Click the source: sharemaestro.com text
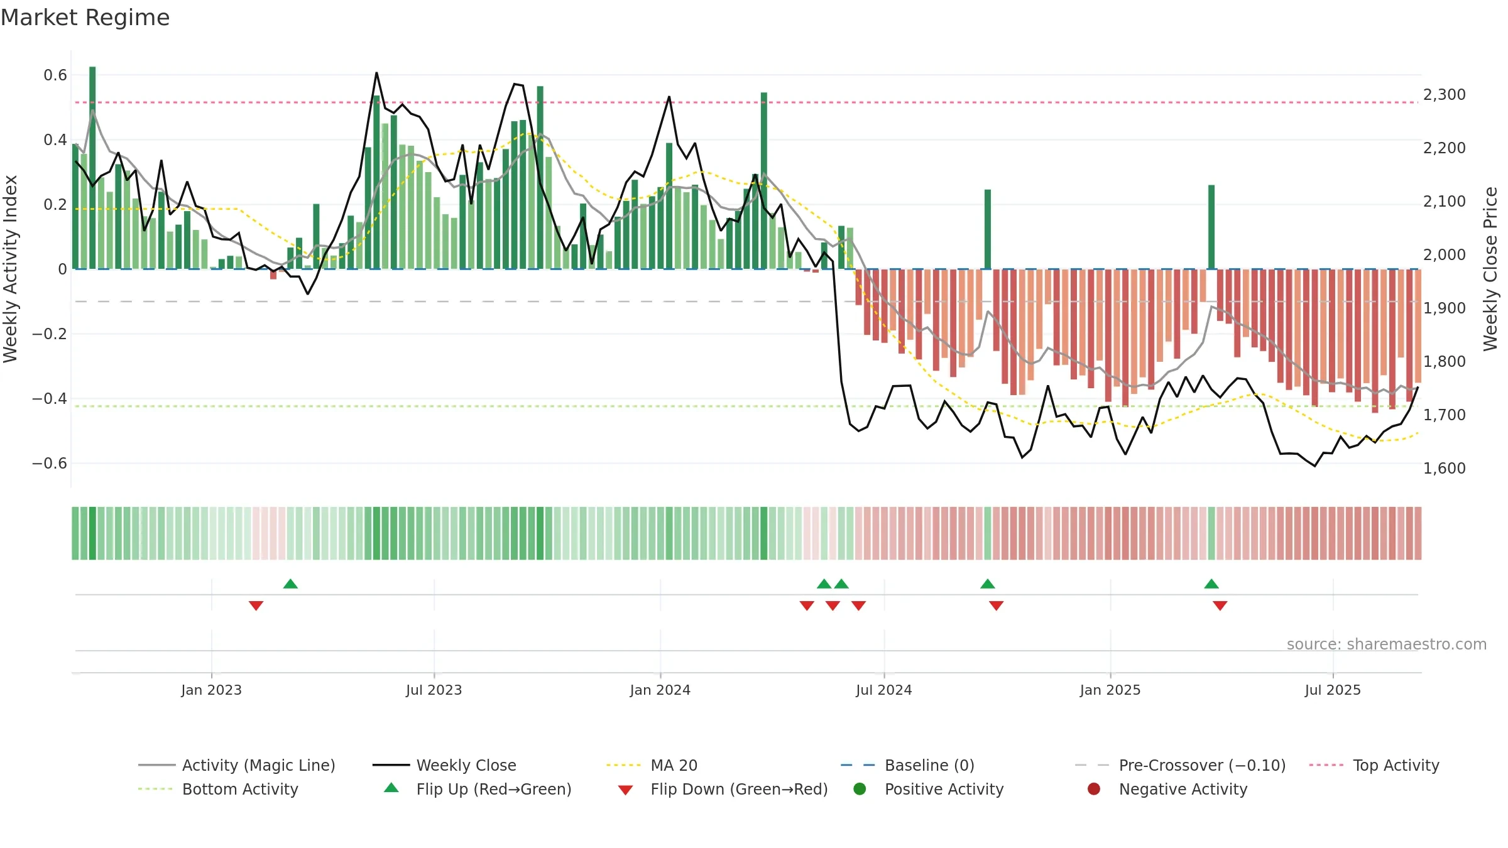1508x848 pixels. pyautogui.click(x=1387, y=644)
